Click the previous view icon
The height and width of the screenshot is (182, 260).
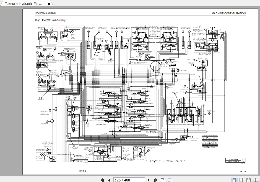[163, 180]
